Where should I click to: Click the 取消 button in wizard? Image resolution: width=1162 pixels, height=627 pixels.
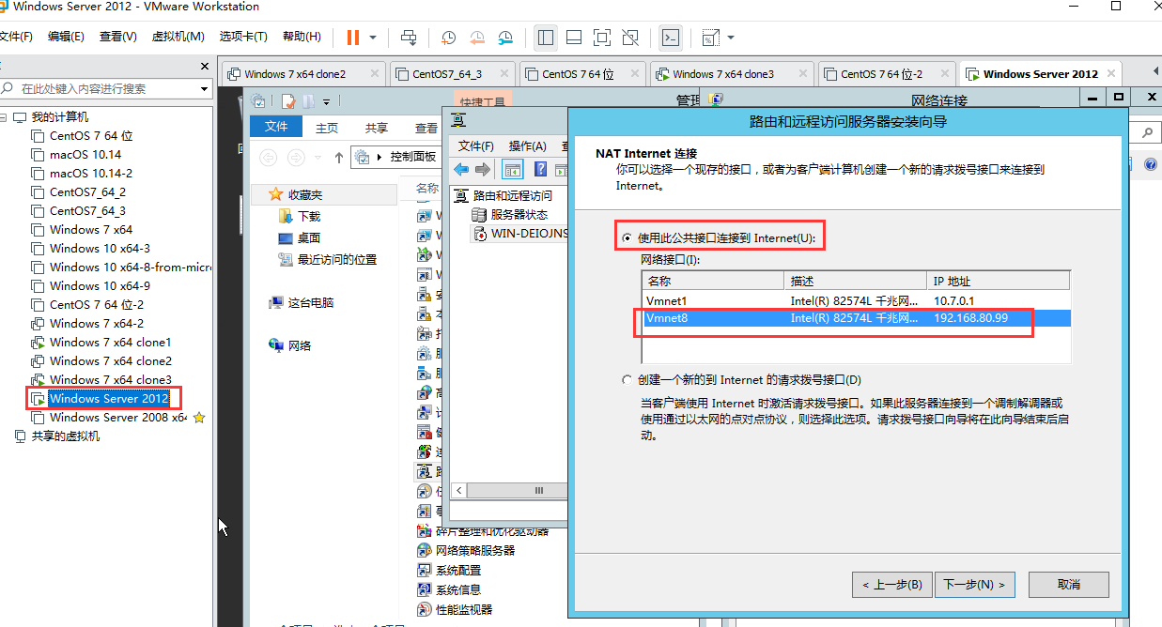(1069, 584)
